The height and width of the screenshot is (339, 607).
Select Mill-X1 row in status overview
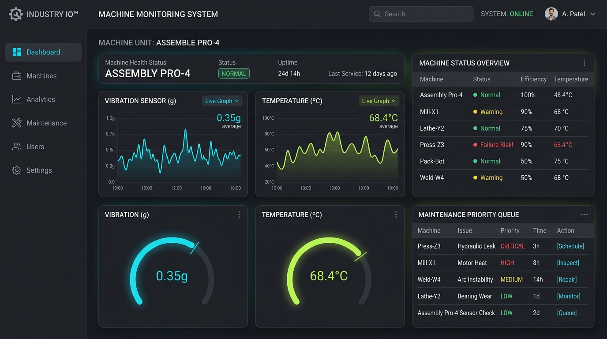(503, 112)
